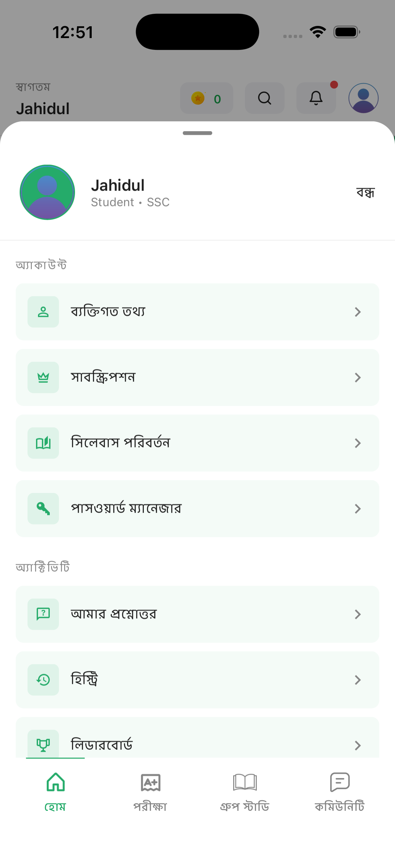Image resolution: width=395 pixels, height=860 pixels.
Task: Tap the question bubble icon for আমার প্রশ্নোত্তর
Action: coord(43,614)
